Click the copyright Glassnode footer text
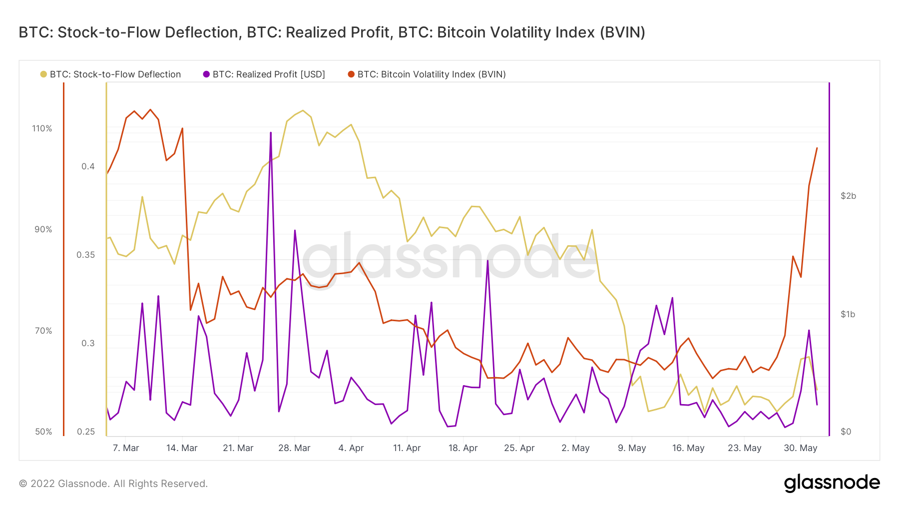 tap(113, 484)
